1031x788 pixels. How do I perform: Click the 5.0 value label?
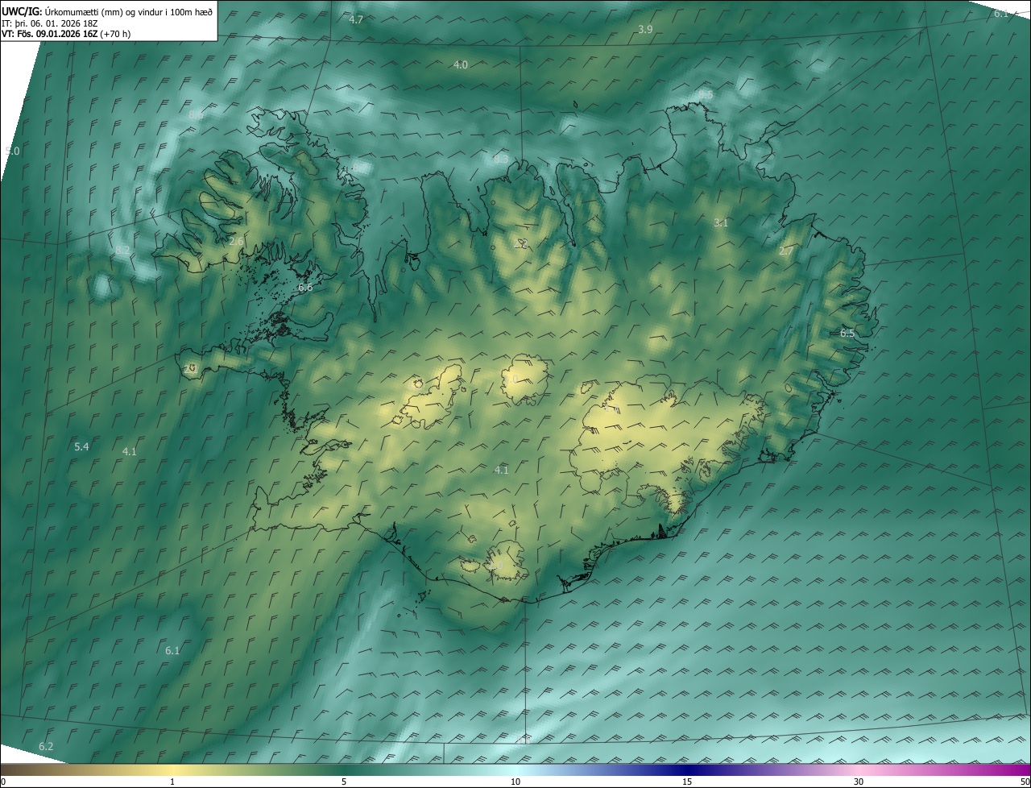click(12, 151)
